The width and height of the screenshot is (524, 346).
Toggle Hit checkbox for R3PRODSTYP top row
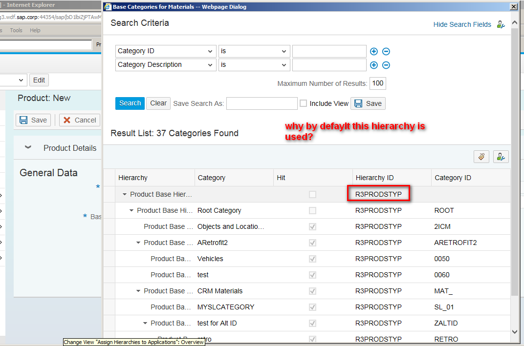312,195
